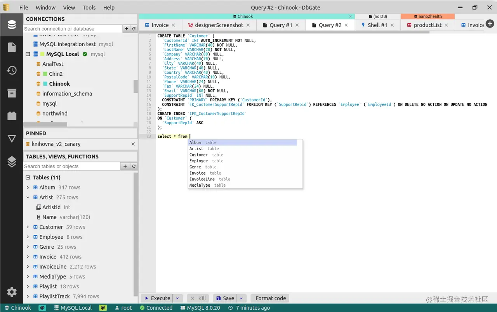Open the Save dropdown arrow
The width and height of the screenshot is (497, 312).
[241, 298]
